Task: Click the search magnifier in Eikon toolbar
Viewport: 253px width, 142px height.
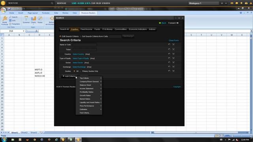Action: coord(52,3)
